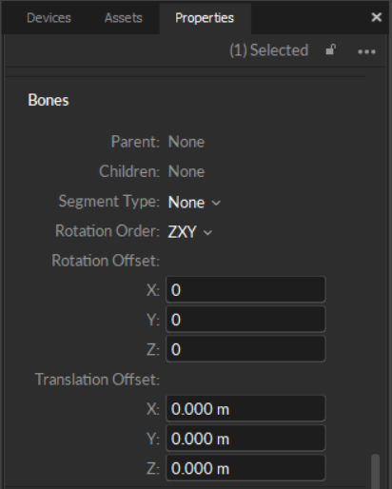Click the Rotation Order chevron arrow
Viewport: 392px width, 489px height.
[x=207, y=233]
